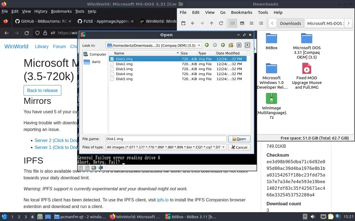Click the sound icon in 86Box status bar

[x=101, y=168]
